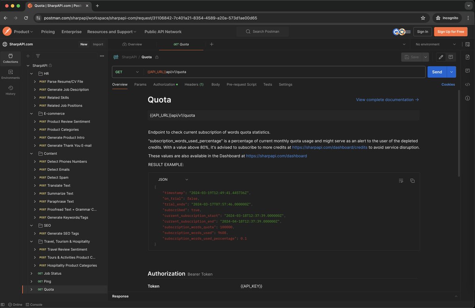Open the Environments sidebar panel
475x308 pixels.
click(10, 74)
